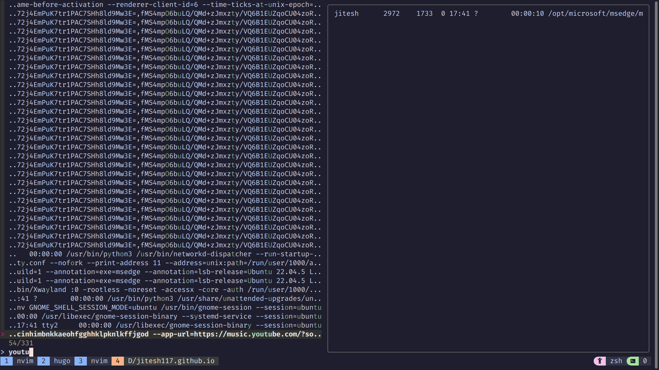The image size is (659, 370).
Task: Click window number 3 badge in tmux bar
Action: 81,361
